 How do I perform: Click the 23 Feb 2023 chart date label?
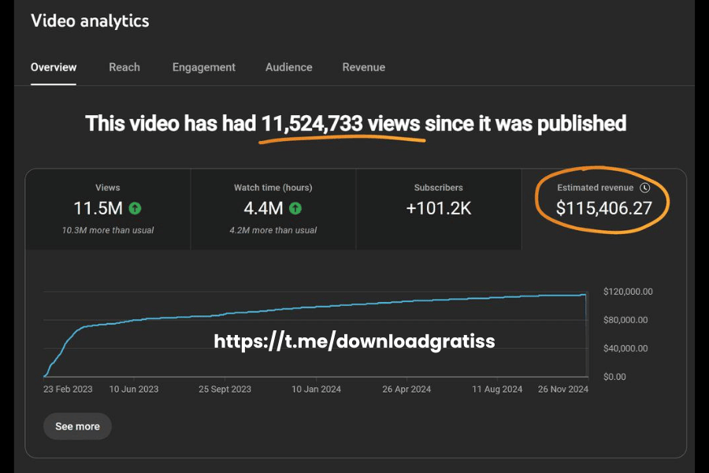tap(69, 389)
